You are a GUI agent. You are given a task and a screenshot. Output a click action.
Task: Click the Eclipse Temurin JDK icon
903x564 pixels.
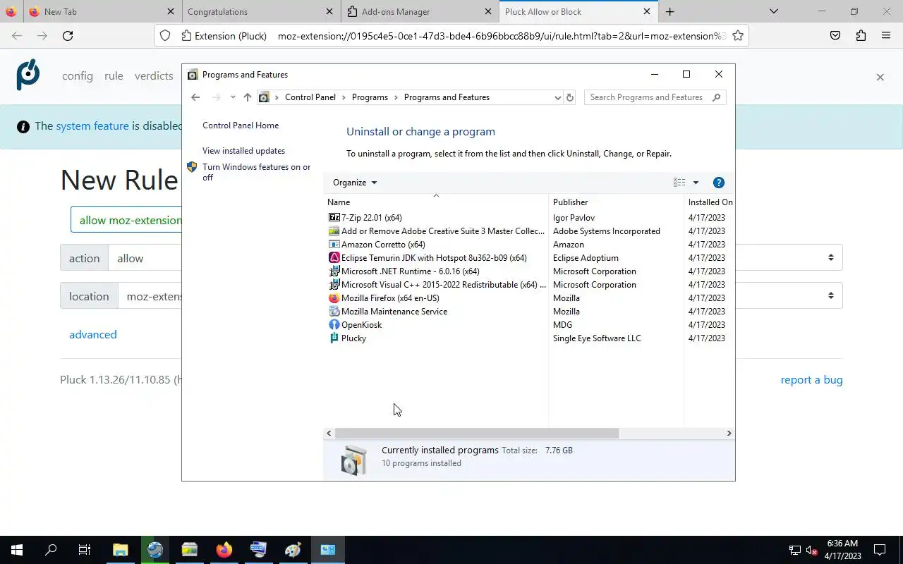point(334,258)
